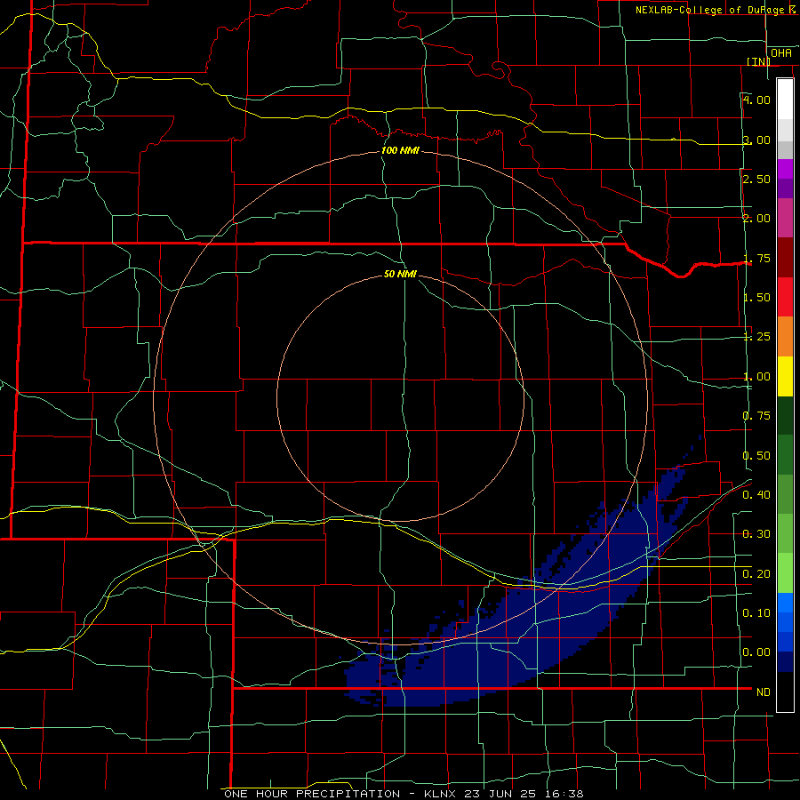The width and height of the screenshot is (800, 800).
Task: Click the 1.00 legend value
Action: 756,377
